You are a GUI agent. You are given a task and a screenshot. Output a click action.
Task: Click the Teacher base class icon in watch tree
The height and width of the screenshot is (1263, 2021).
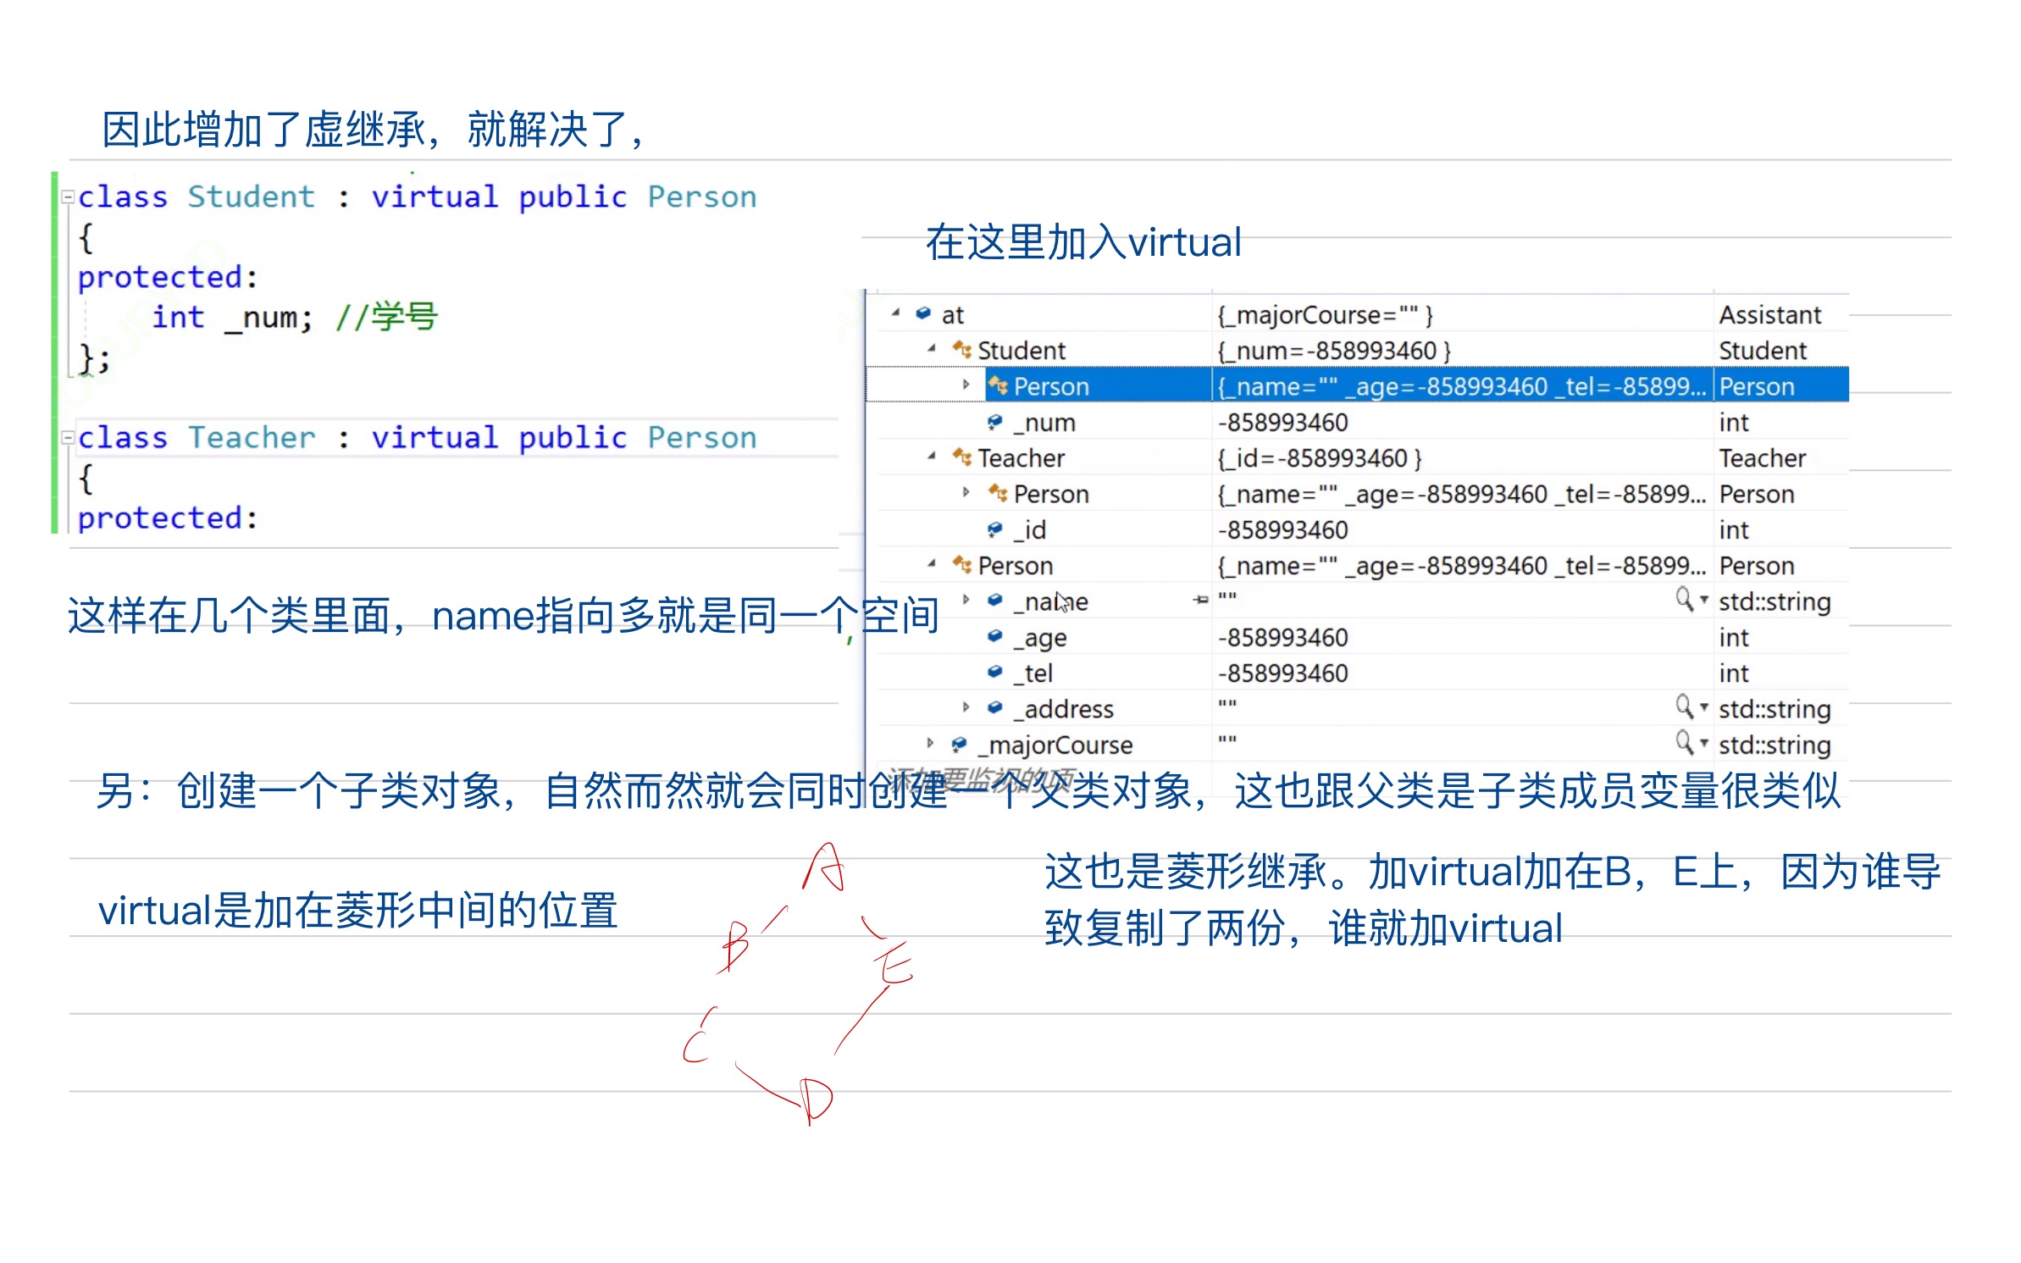[x=961, y=457]
